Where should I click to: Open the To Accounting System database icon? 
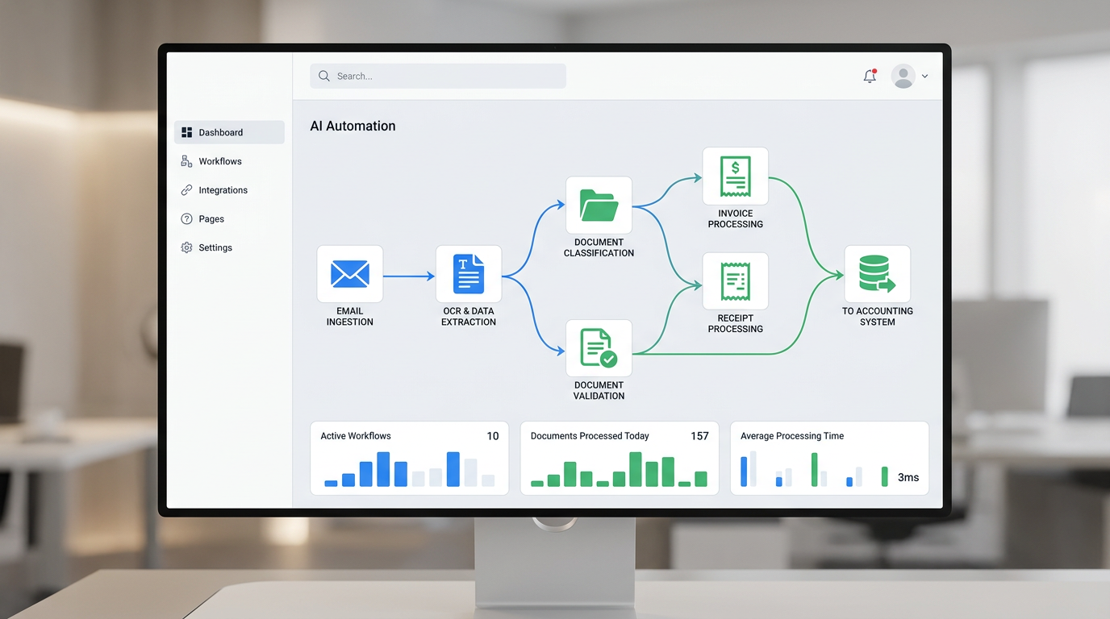coord(877,274)
